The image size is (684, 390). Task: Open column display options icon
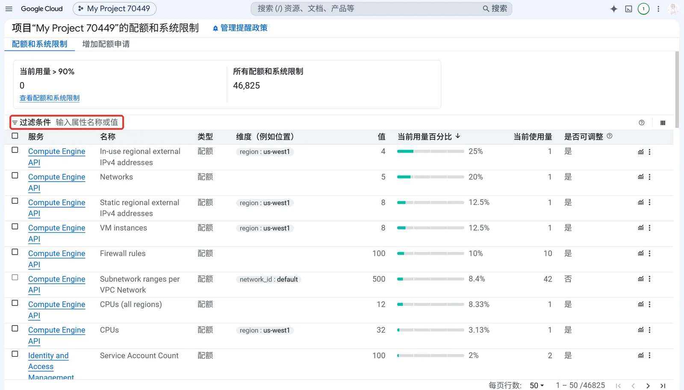pyautogui.click(x=663, y=123)
